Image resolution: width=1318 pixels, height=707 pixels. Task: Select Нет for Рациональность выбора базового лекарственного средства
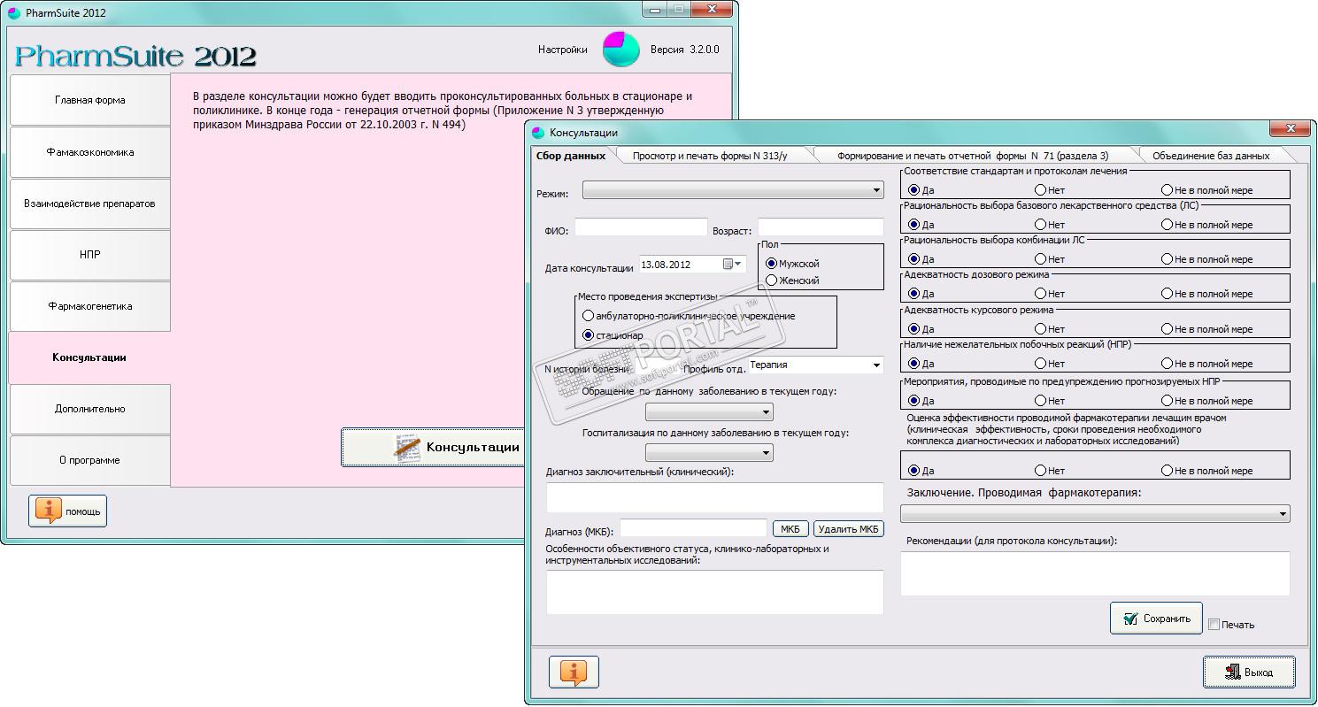(1041, 225)
